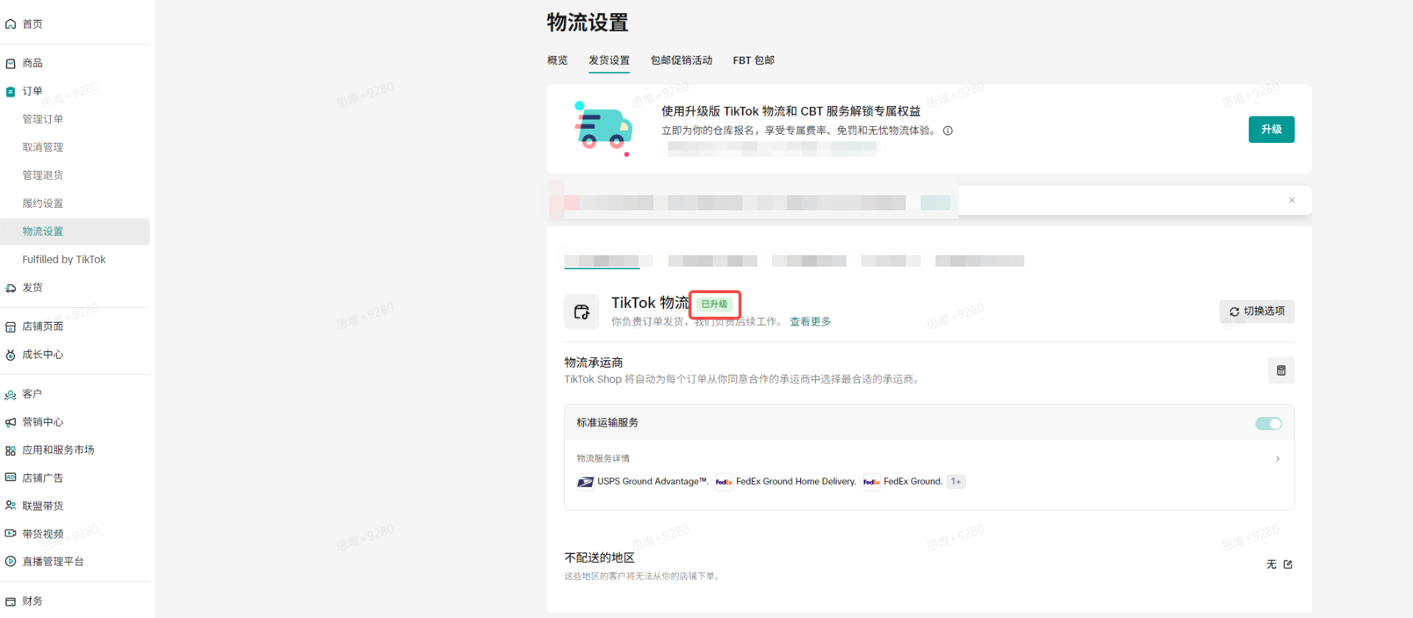Click the upgrade banner truck illustration
Viewport: 1413px width, 618px height.
point(603,129)
